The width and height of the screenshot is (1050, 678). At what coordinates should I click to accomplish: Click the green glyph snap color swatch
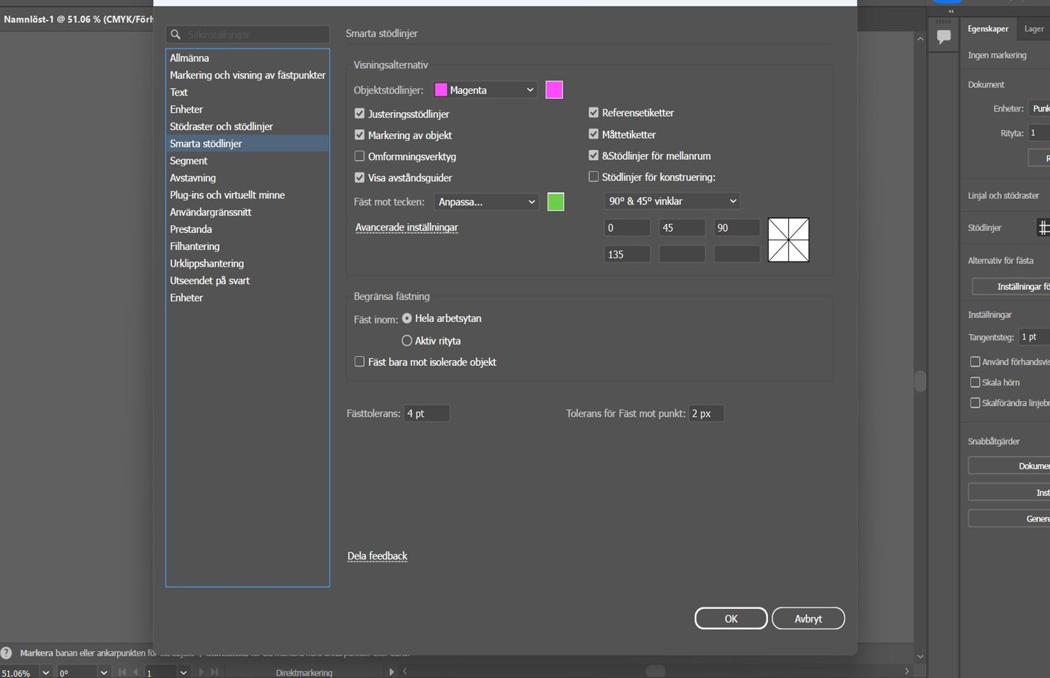pyautogui.click(x=556, y=202)
